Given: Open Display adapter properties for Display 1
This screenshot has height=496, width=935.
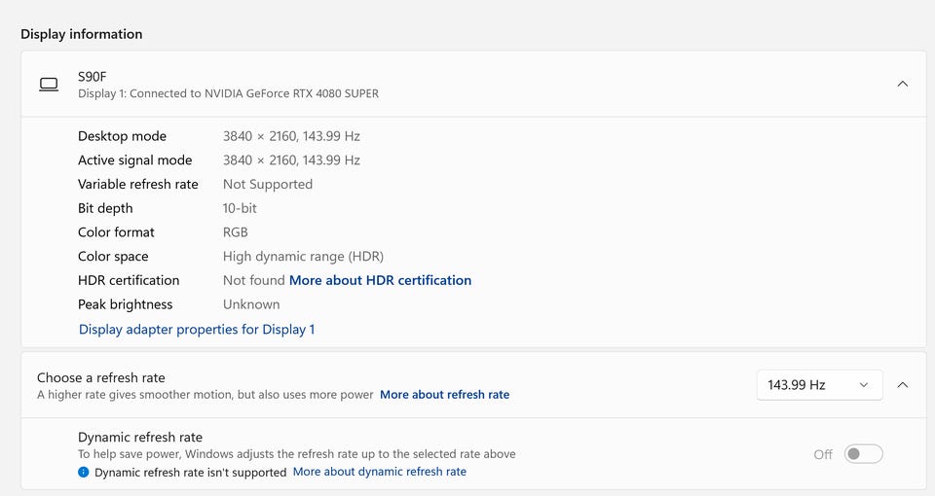Looking at the screenshot, I should [197, 330].
